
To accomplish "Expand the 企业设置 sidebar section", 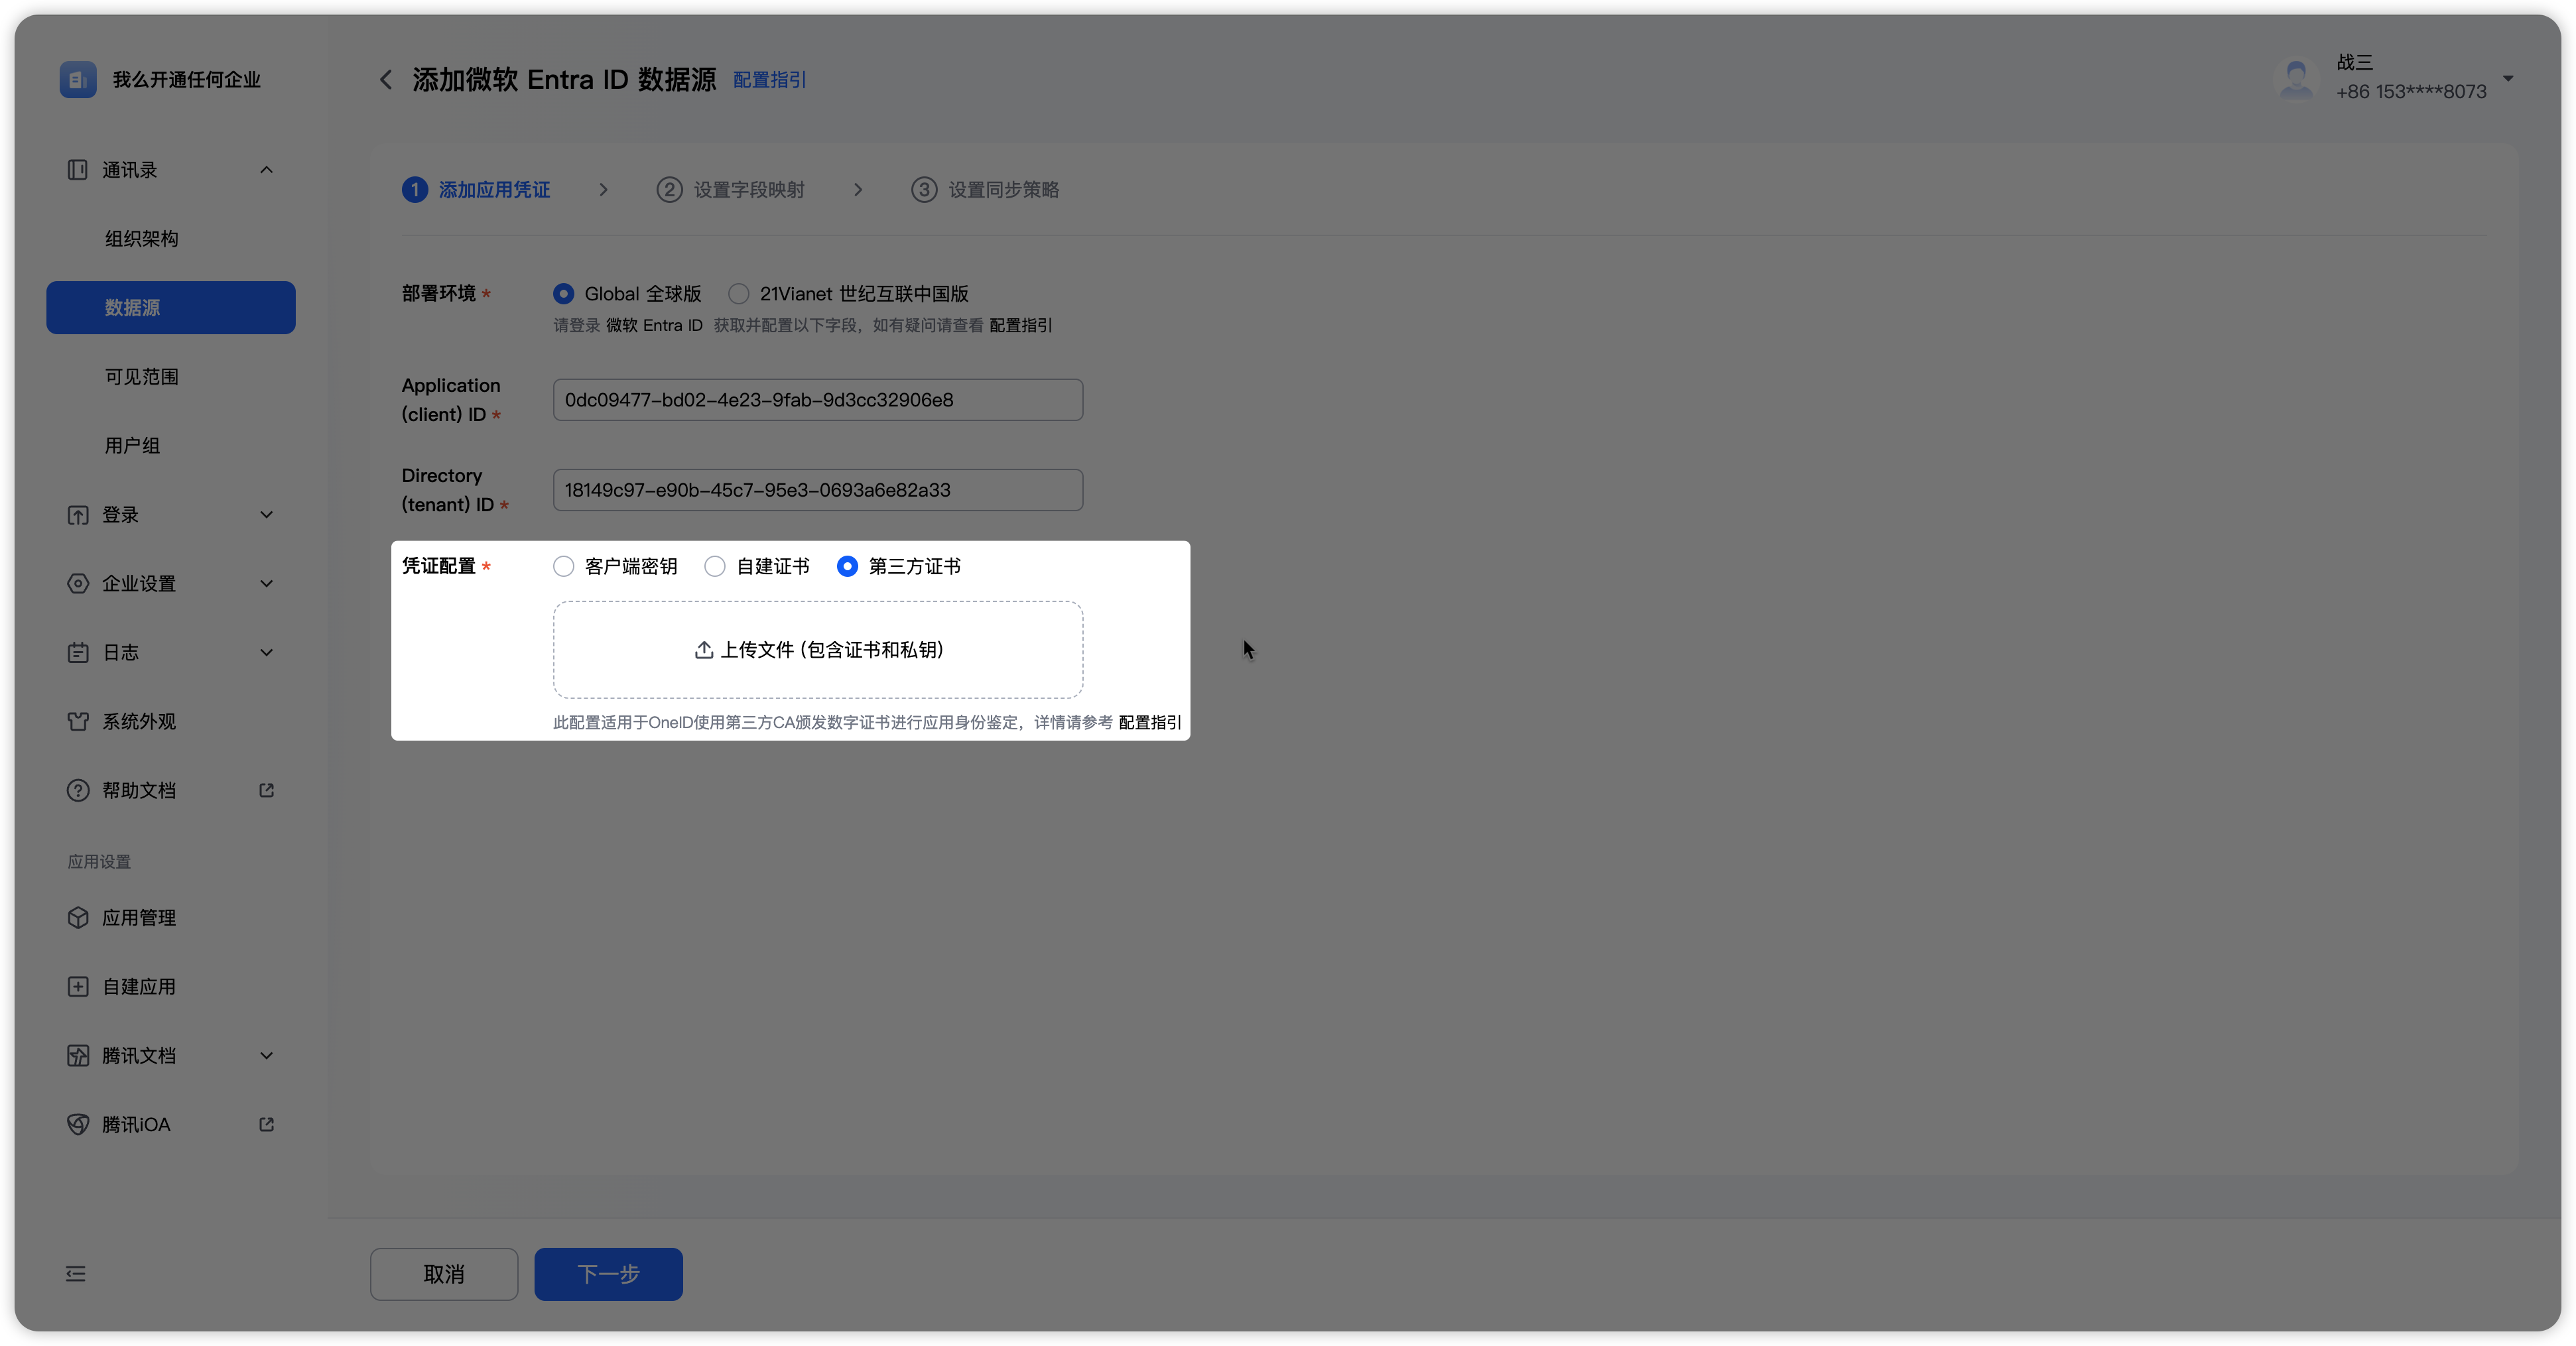I will [267, 583].
